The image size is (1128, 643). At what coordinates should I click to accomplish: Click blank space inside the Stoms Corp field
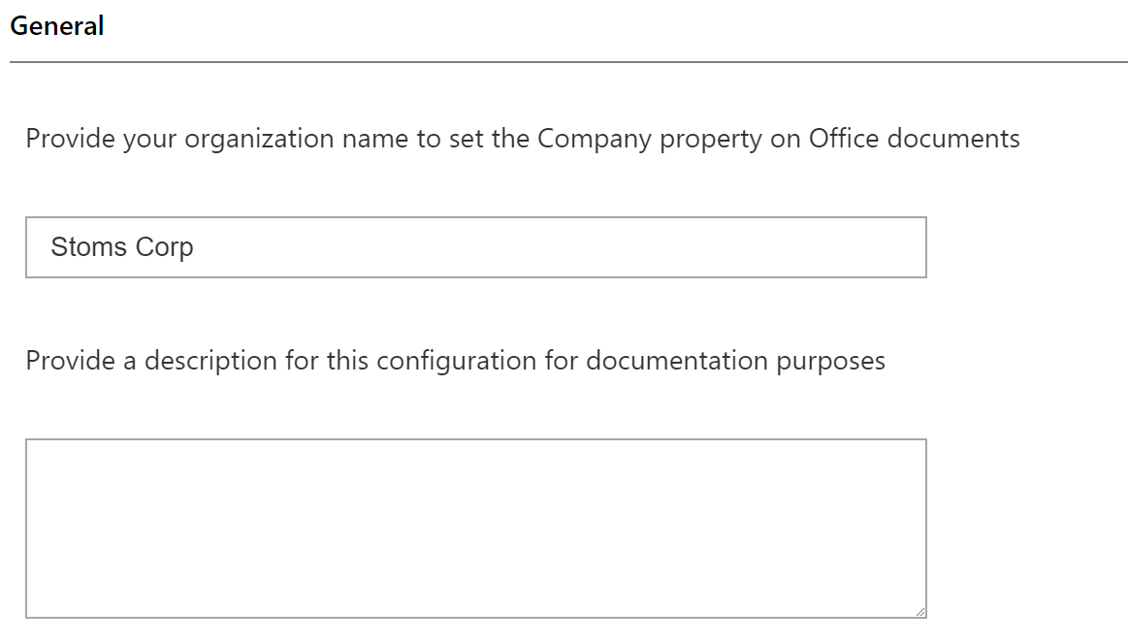point(562,247)
